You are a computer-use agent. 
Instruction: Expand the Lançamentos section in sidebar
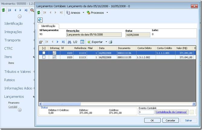[34, 96]
